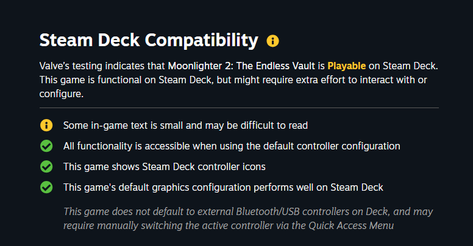Click the yellow caution icon for small text

pyautogui.click(x=46, y=126)
